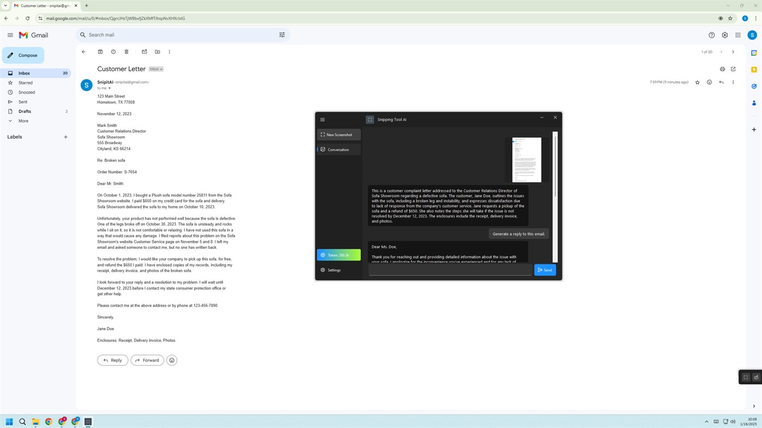Image resolution: width=762 pixels, height=428 pixels.
Task: Archive the Customer Letter email
Action: point(100,52)
